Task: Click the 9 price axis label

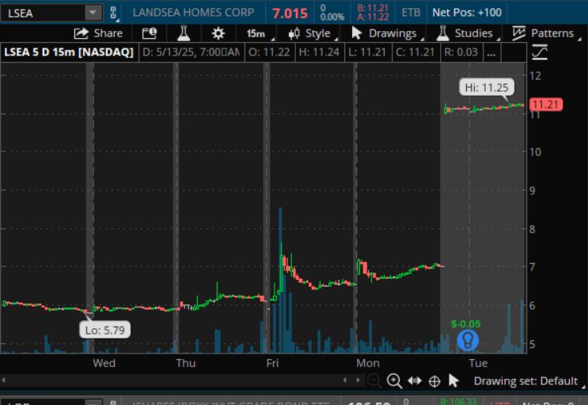Action: click(x=532, y=190)
